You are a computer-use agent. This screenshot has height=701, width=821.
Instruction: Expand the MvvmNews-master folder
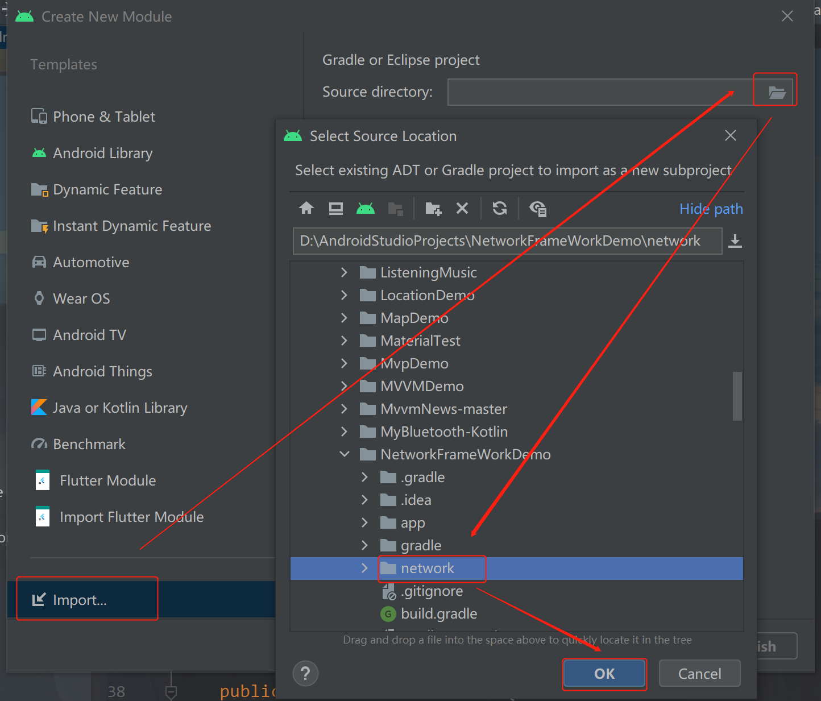coord(344,409)
